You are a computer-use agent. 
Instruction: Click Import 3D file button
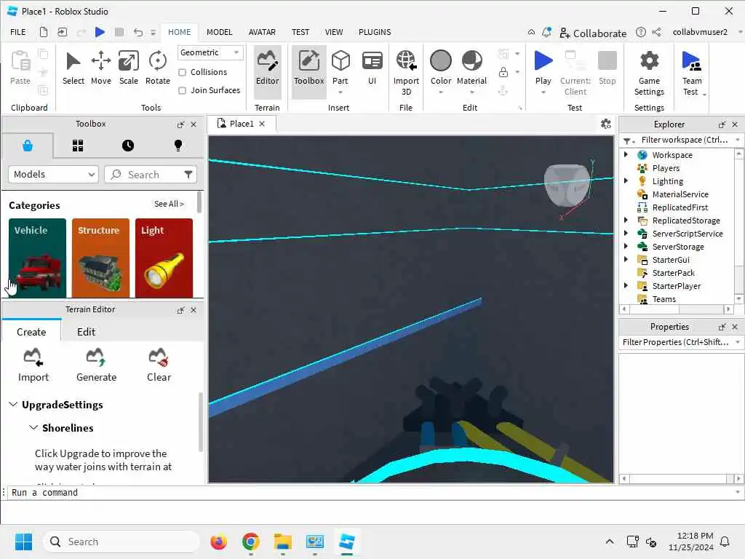(x=406, y=74)
